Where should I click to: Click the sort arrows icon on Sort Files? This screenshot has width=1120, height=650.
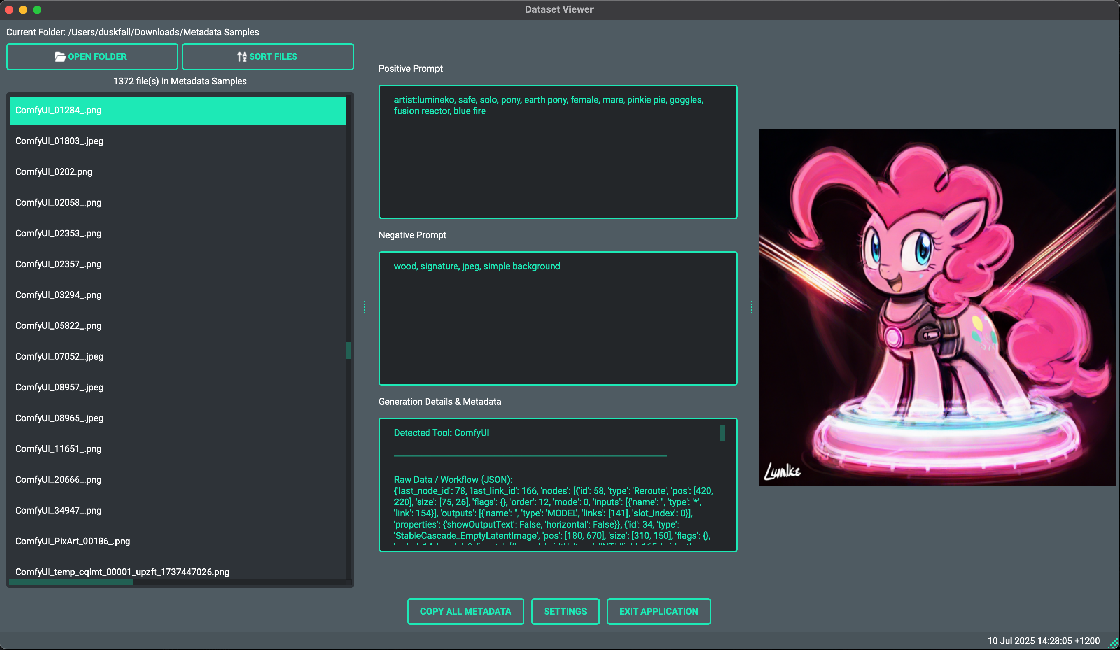242,56
